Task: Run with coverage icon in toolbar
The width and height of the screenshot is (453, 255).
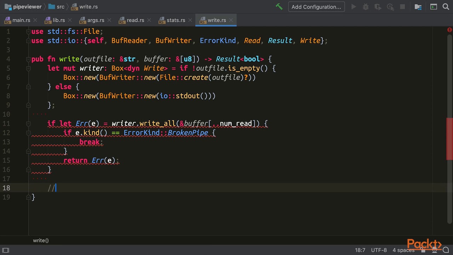Action: pos(378,7)
